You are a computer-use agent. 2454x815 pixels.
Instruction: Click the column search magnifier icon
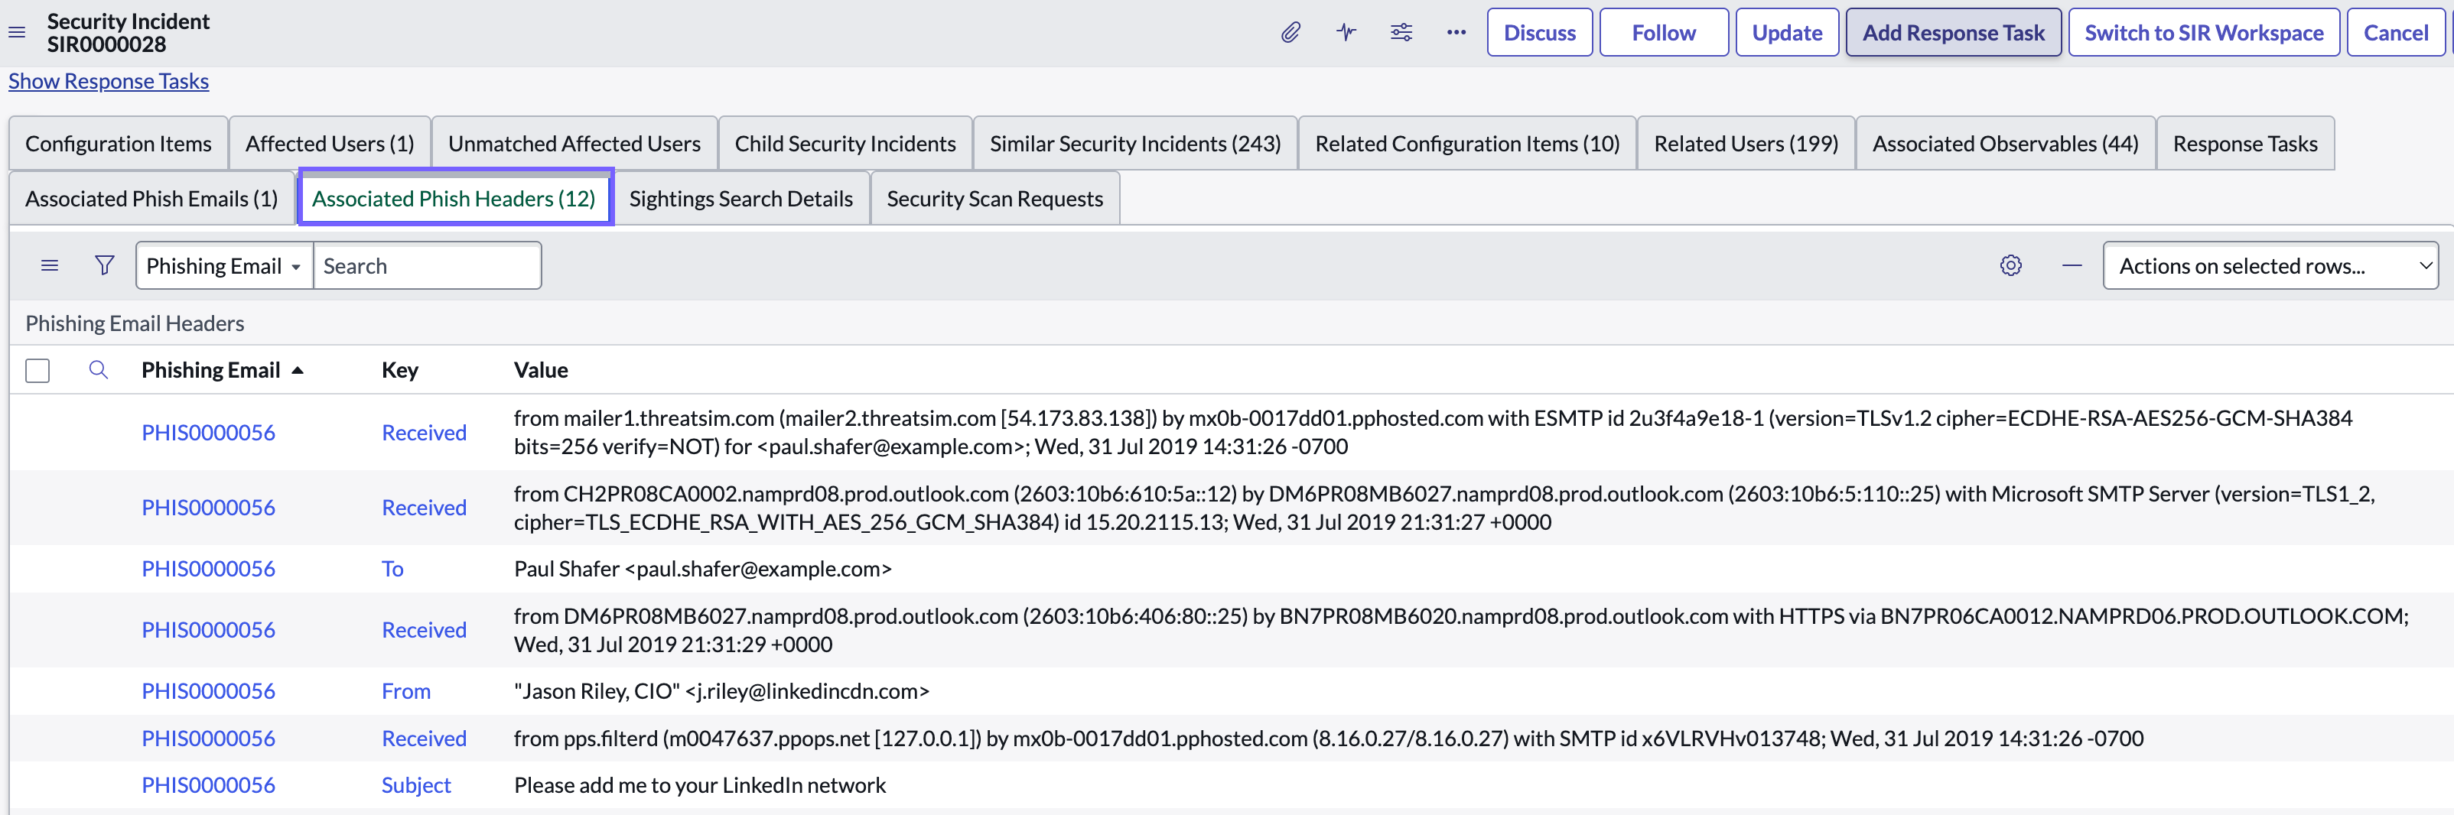point(98,370)
